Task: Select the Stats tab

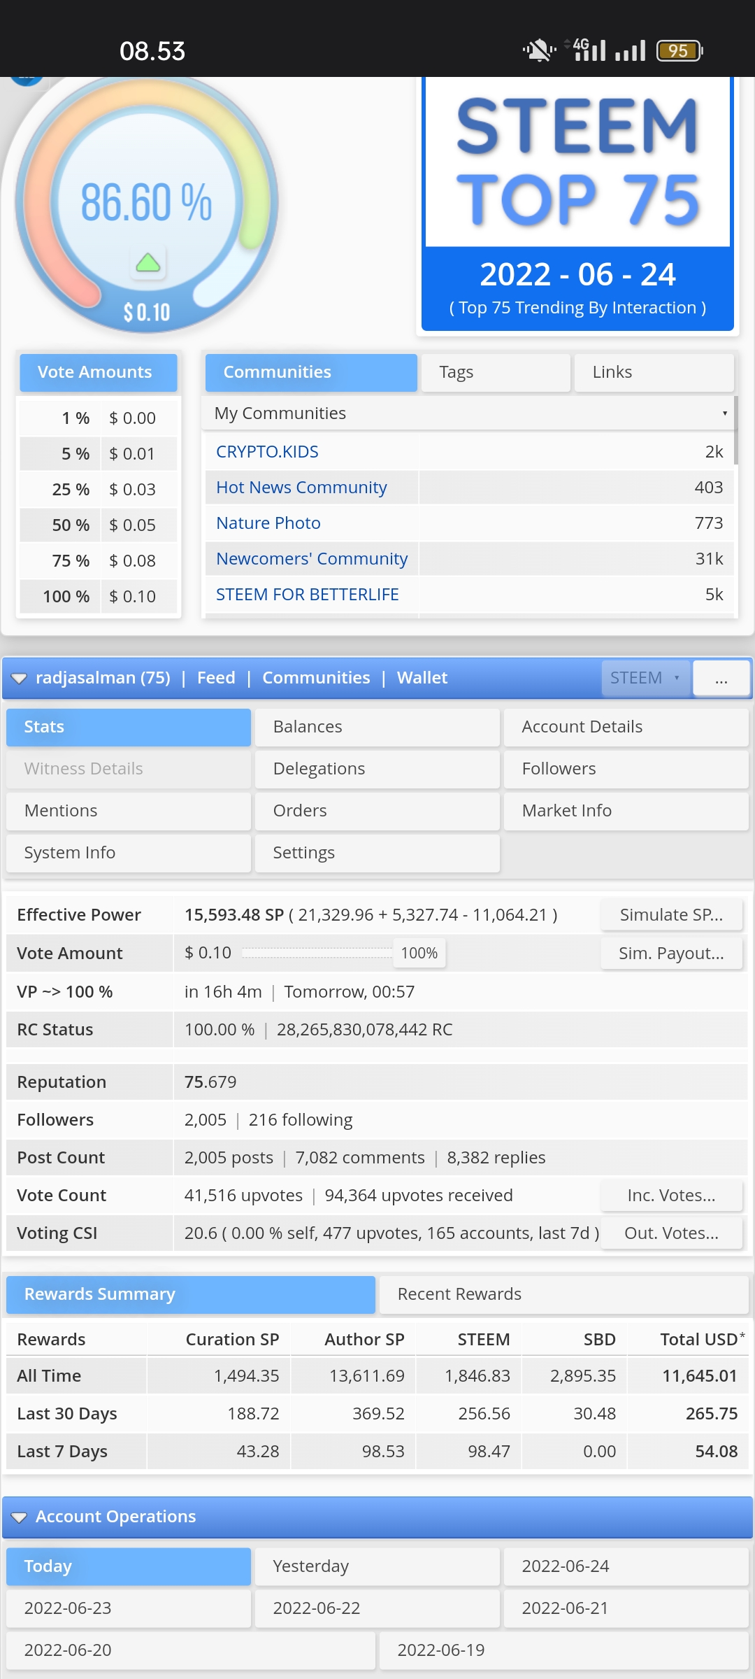Action: [129, 727]
